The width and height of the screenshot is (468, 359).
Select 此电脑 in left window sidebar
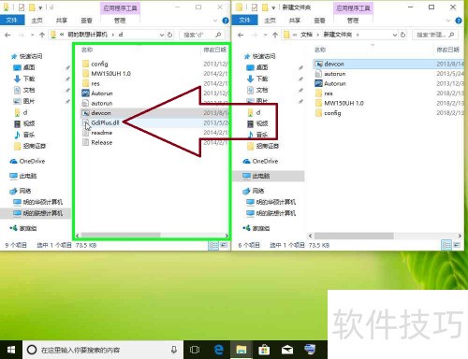23,176
